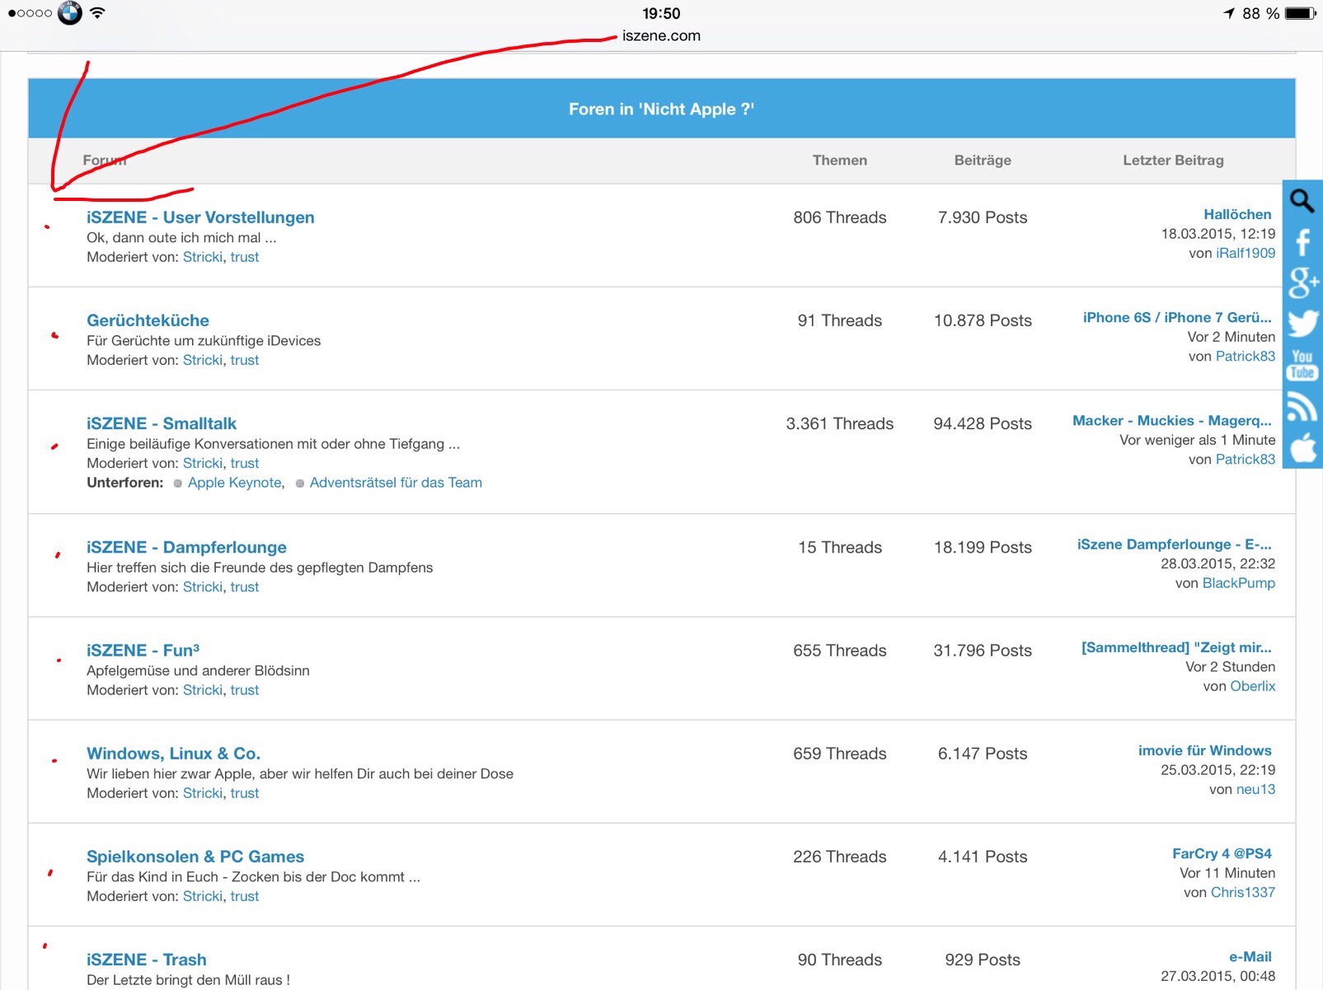Open iSZENE - User Vorstellungen forum

tap(200, 217)
